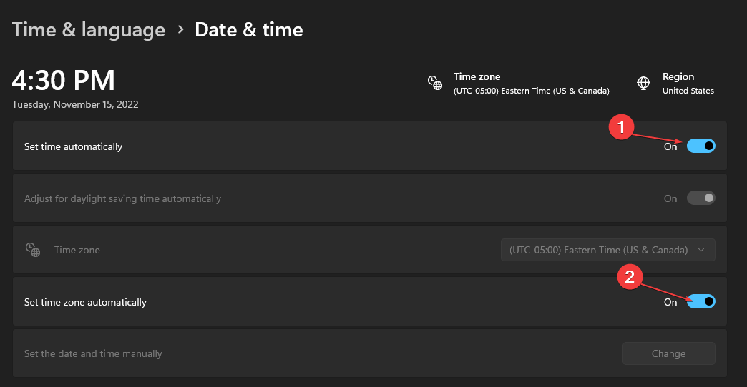Turn off Set time automatically toggle

[x=700, y=146]
